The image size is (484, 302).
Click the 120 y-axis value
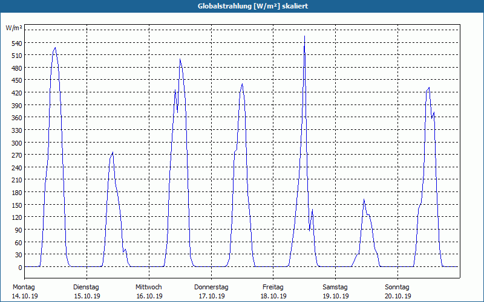point(17,217)
